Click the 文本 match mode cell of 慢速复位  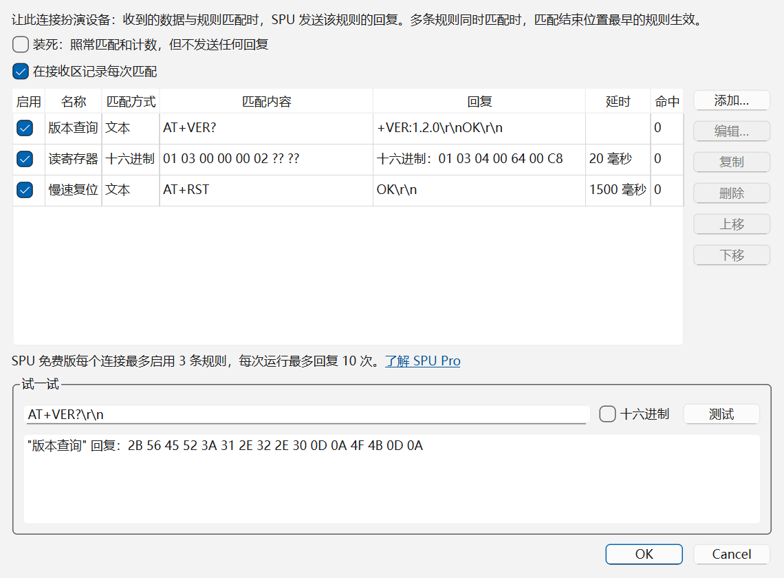point(131,190)
